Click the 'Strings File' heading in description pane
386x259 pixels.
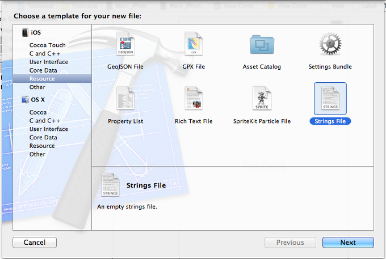(x=146, y=185)
